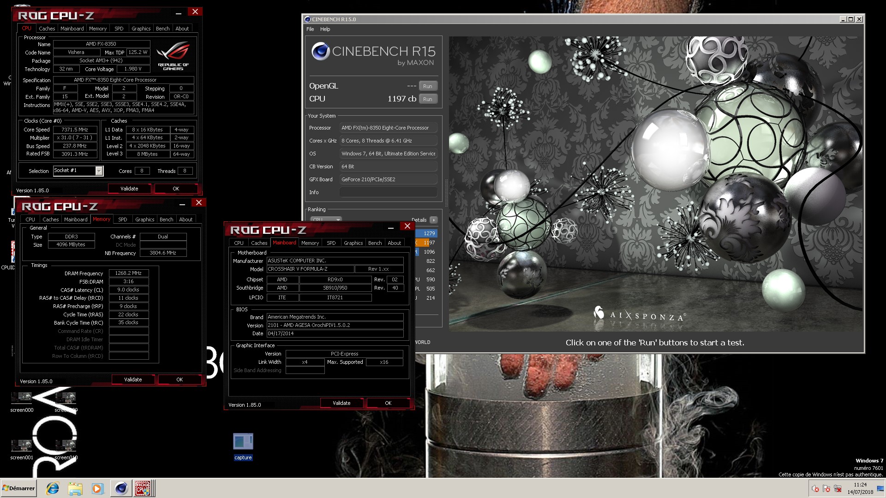The image size is (886, 498).
Task: Run the OpenGL benchmark in Cinebench
Action: tap(428, 86)
